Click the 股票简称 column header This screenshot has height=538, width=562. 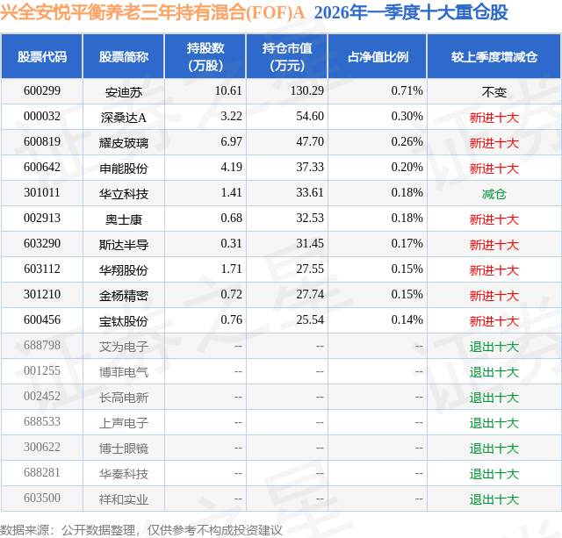pyautogui.click(x=124, y=56)
